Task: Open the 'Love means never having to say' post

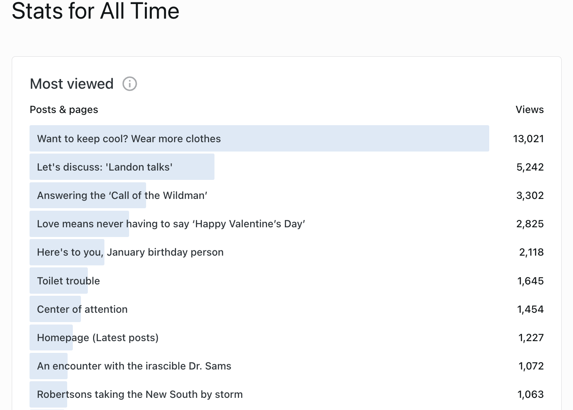Action: (x=171, y=224)
